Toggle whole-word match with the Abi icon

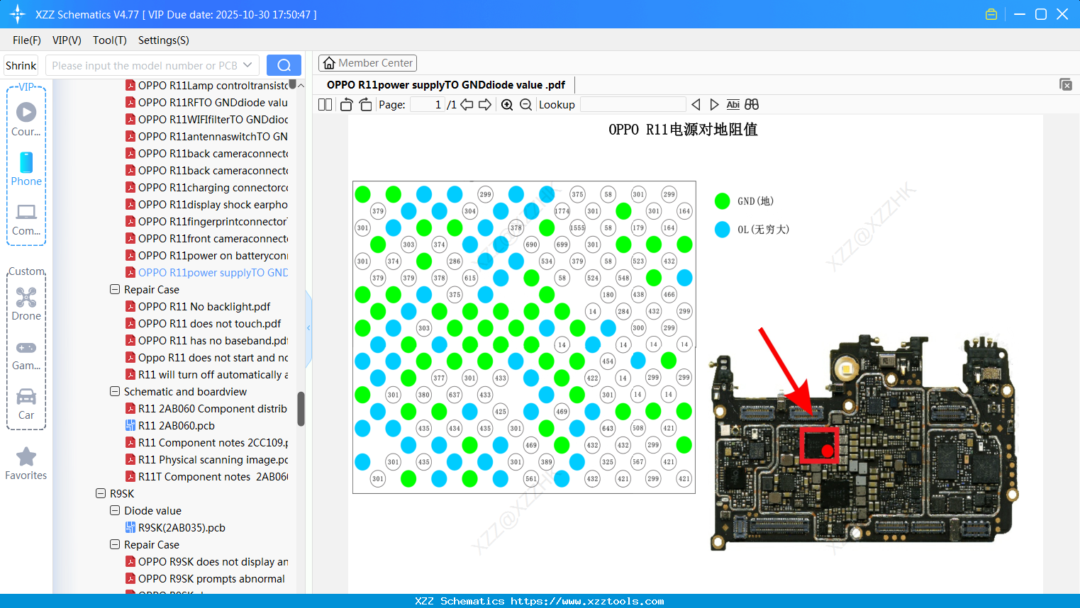click(733, 104)
